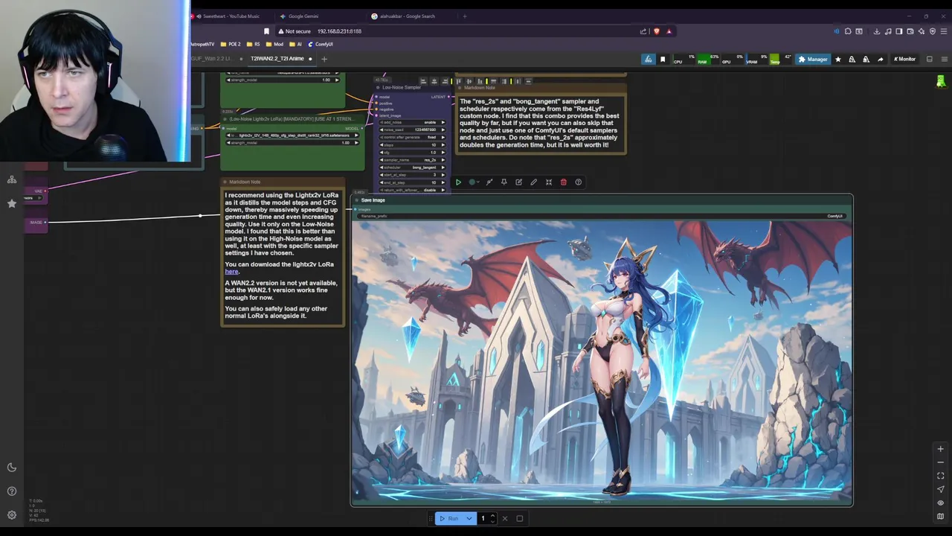Click the square icon right of queue cancel
Screen dimensions: 952x536
pos(520,518)
